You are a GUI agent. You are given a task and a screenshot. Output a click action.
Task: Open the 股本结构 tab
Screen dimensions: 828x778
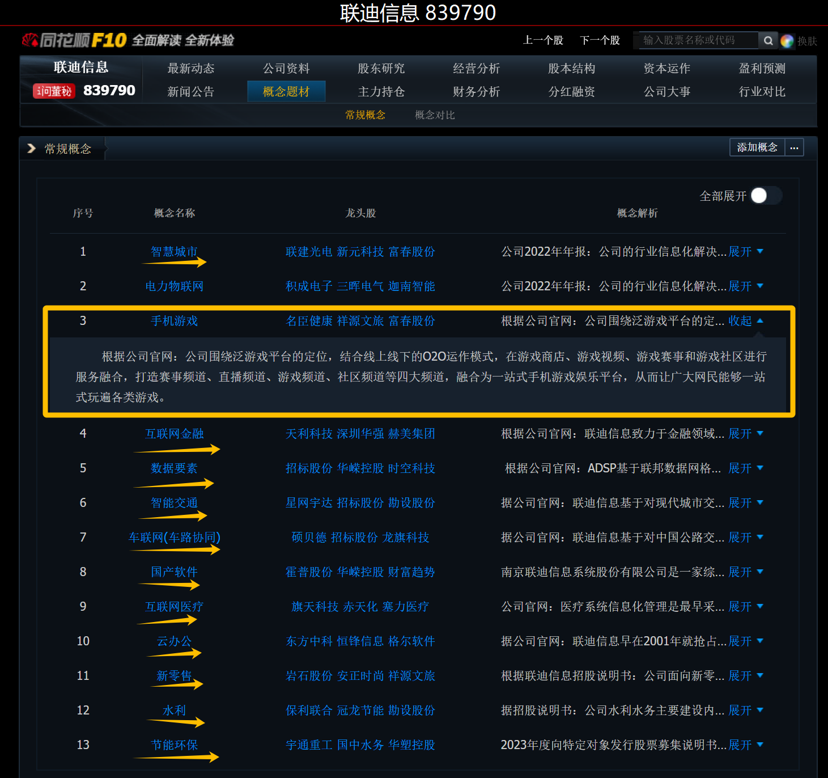(x=572, y=69)
